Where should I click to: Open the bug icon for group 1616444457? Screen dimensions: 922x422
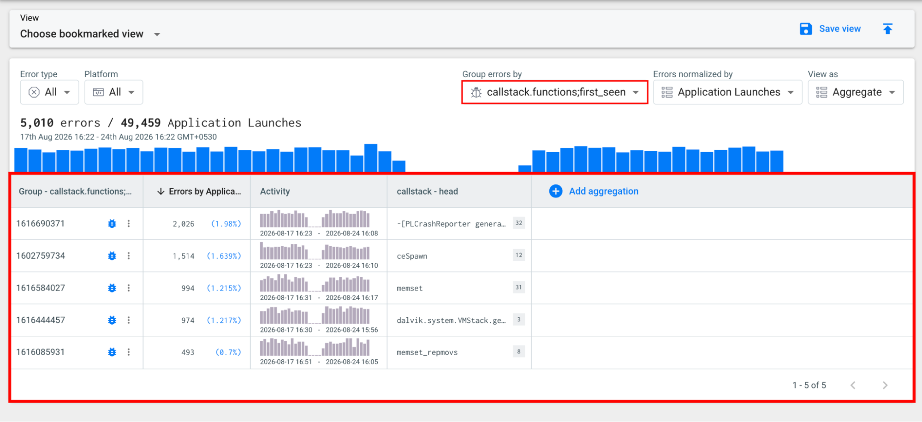point(112,320)
